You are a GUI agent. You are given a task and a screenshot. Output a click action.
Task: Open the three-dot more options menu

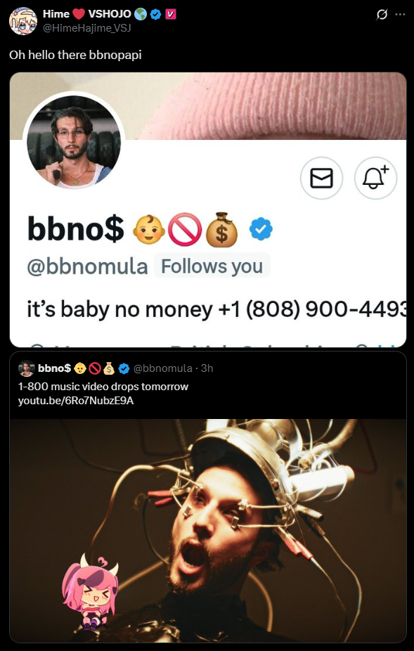[x=400, y=15]
